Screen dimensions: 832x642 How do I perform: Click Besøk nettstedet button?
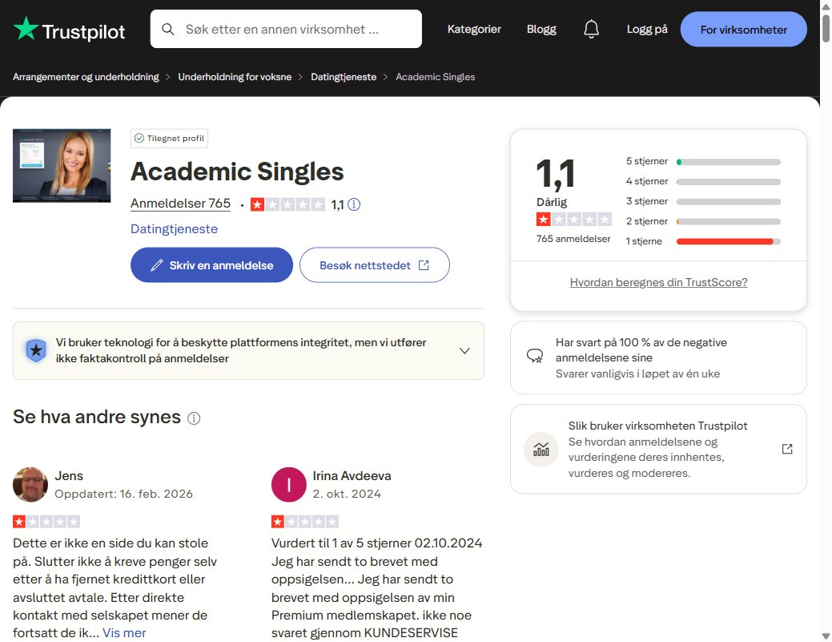click(375, 265)
